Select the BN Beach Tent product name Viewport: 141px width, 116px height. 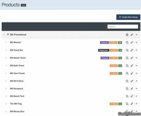(x=17, y=96)
